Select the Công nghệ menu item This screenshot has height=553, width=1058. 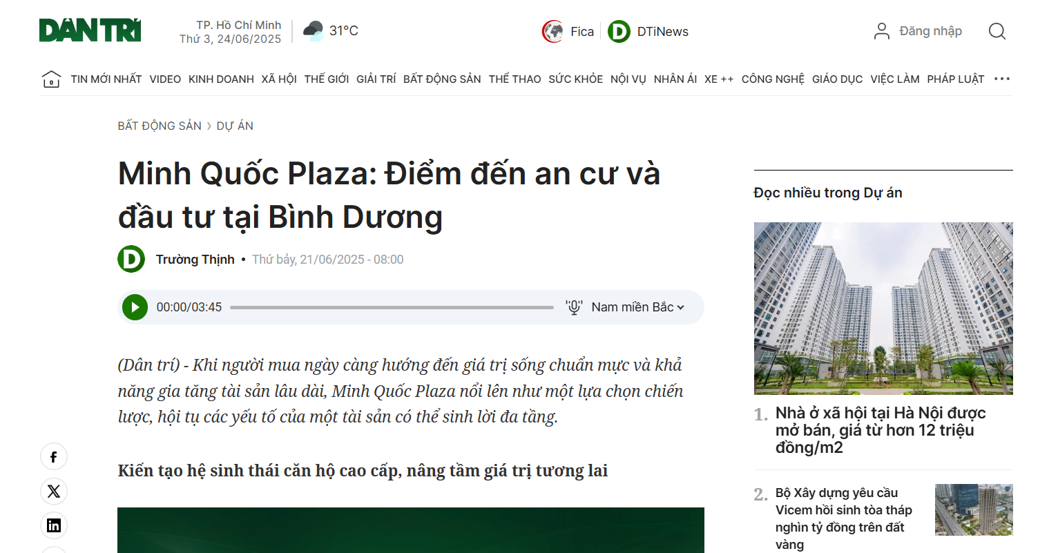(x=773, y=79)
